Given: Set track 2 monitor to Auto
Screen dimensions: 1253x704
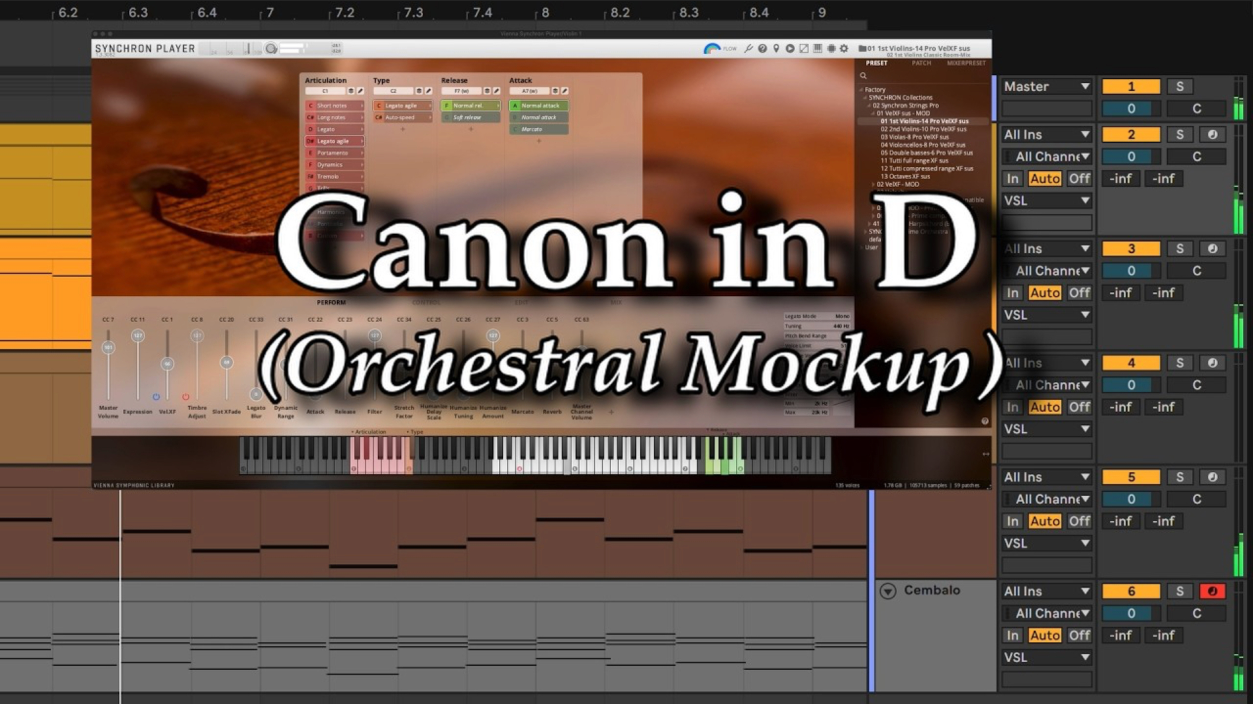Looking at the screenshot, I should 1044,178.
